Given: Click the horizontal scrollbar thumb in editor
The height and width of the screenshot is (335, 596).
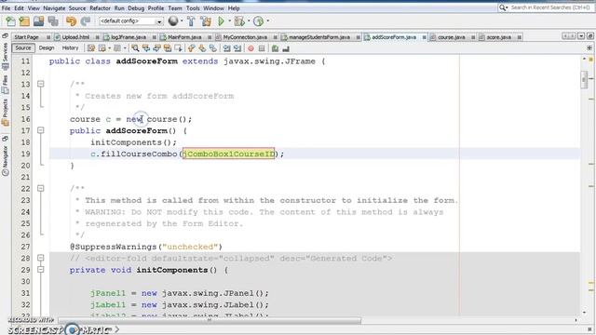Looking at the screenshot, I should point(210,320).
